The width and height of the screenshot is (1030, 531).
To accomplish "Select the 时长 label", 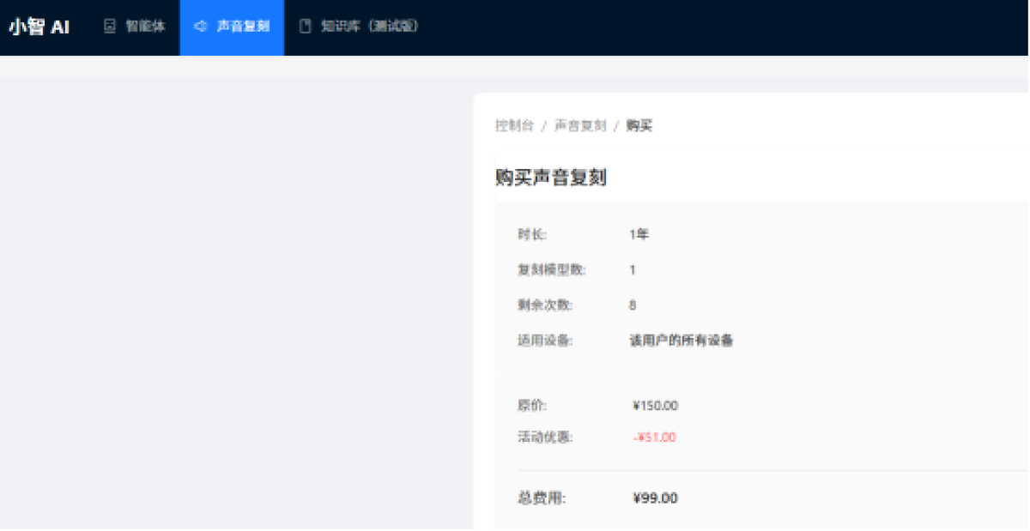I will (x=531, y=234).
